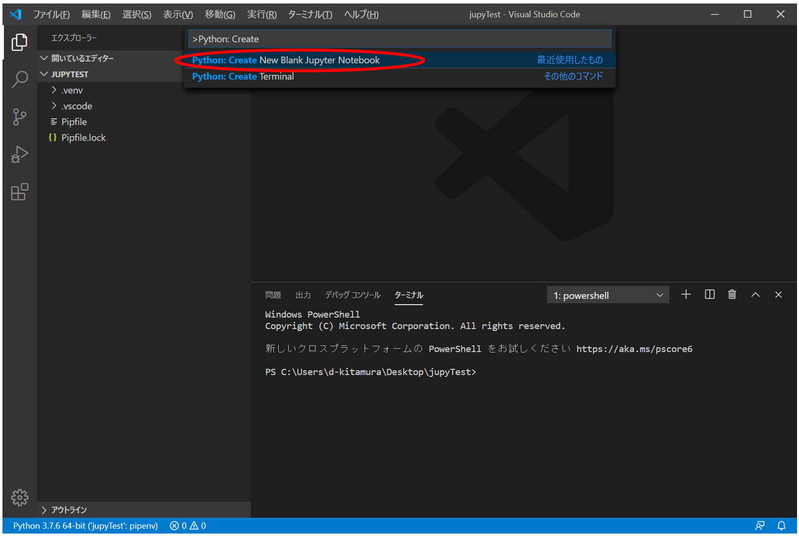The image size is (799, 537).
Task: Click the command palette input field
Action: (400, 39)
